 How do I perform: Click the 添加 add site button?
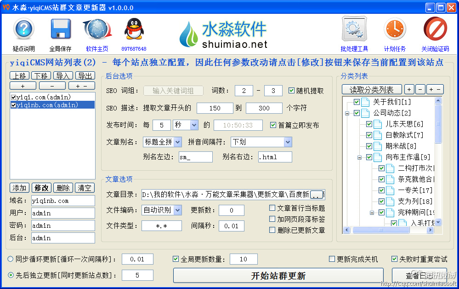pos(19,188)
